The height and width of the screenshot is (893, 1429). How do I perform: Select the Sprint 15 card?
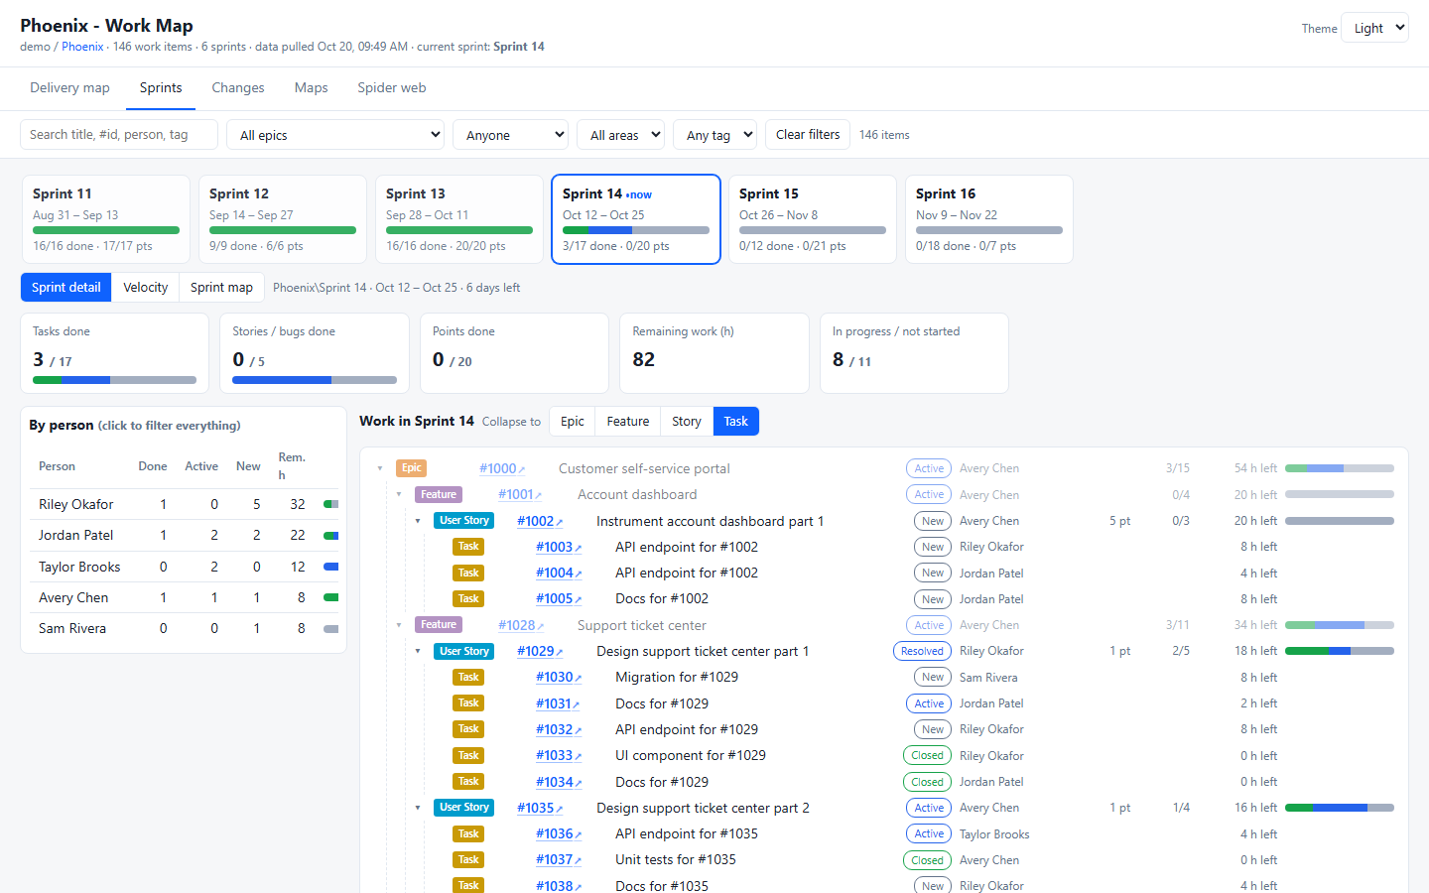click(x=813, y=219)
